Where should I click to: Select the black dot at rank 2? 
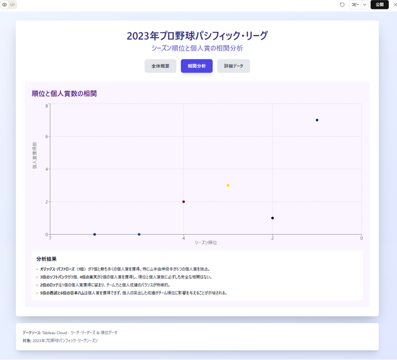tap(272, 218)
